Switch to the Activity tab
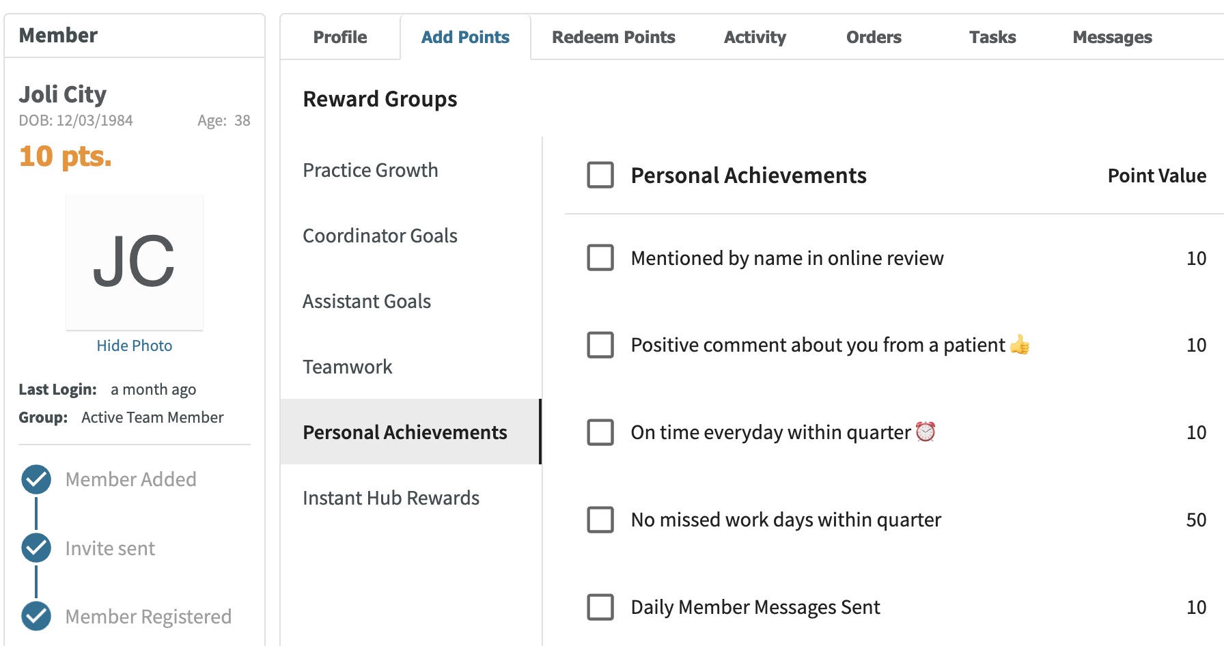Image resolution: width=1224 pixels, height=646 pixels. 755,37
